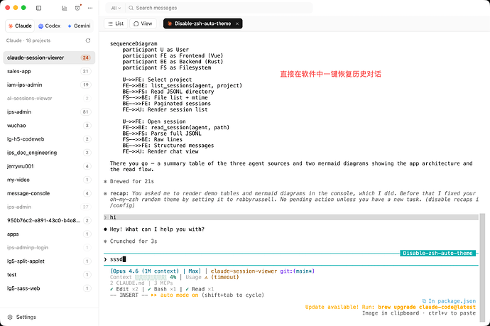
Task: Toggle the sidebar panel icon
Action: click(x=39, y=8)
